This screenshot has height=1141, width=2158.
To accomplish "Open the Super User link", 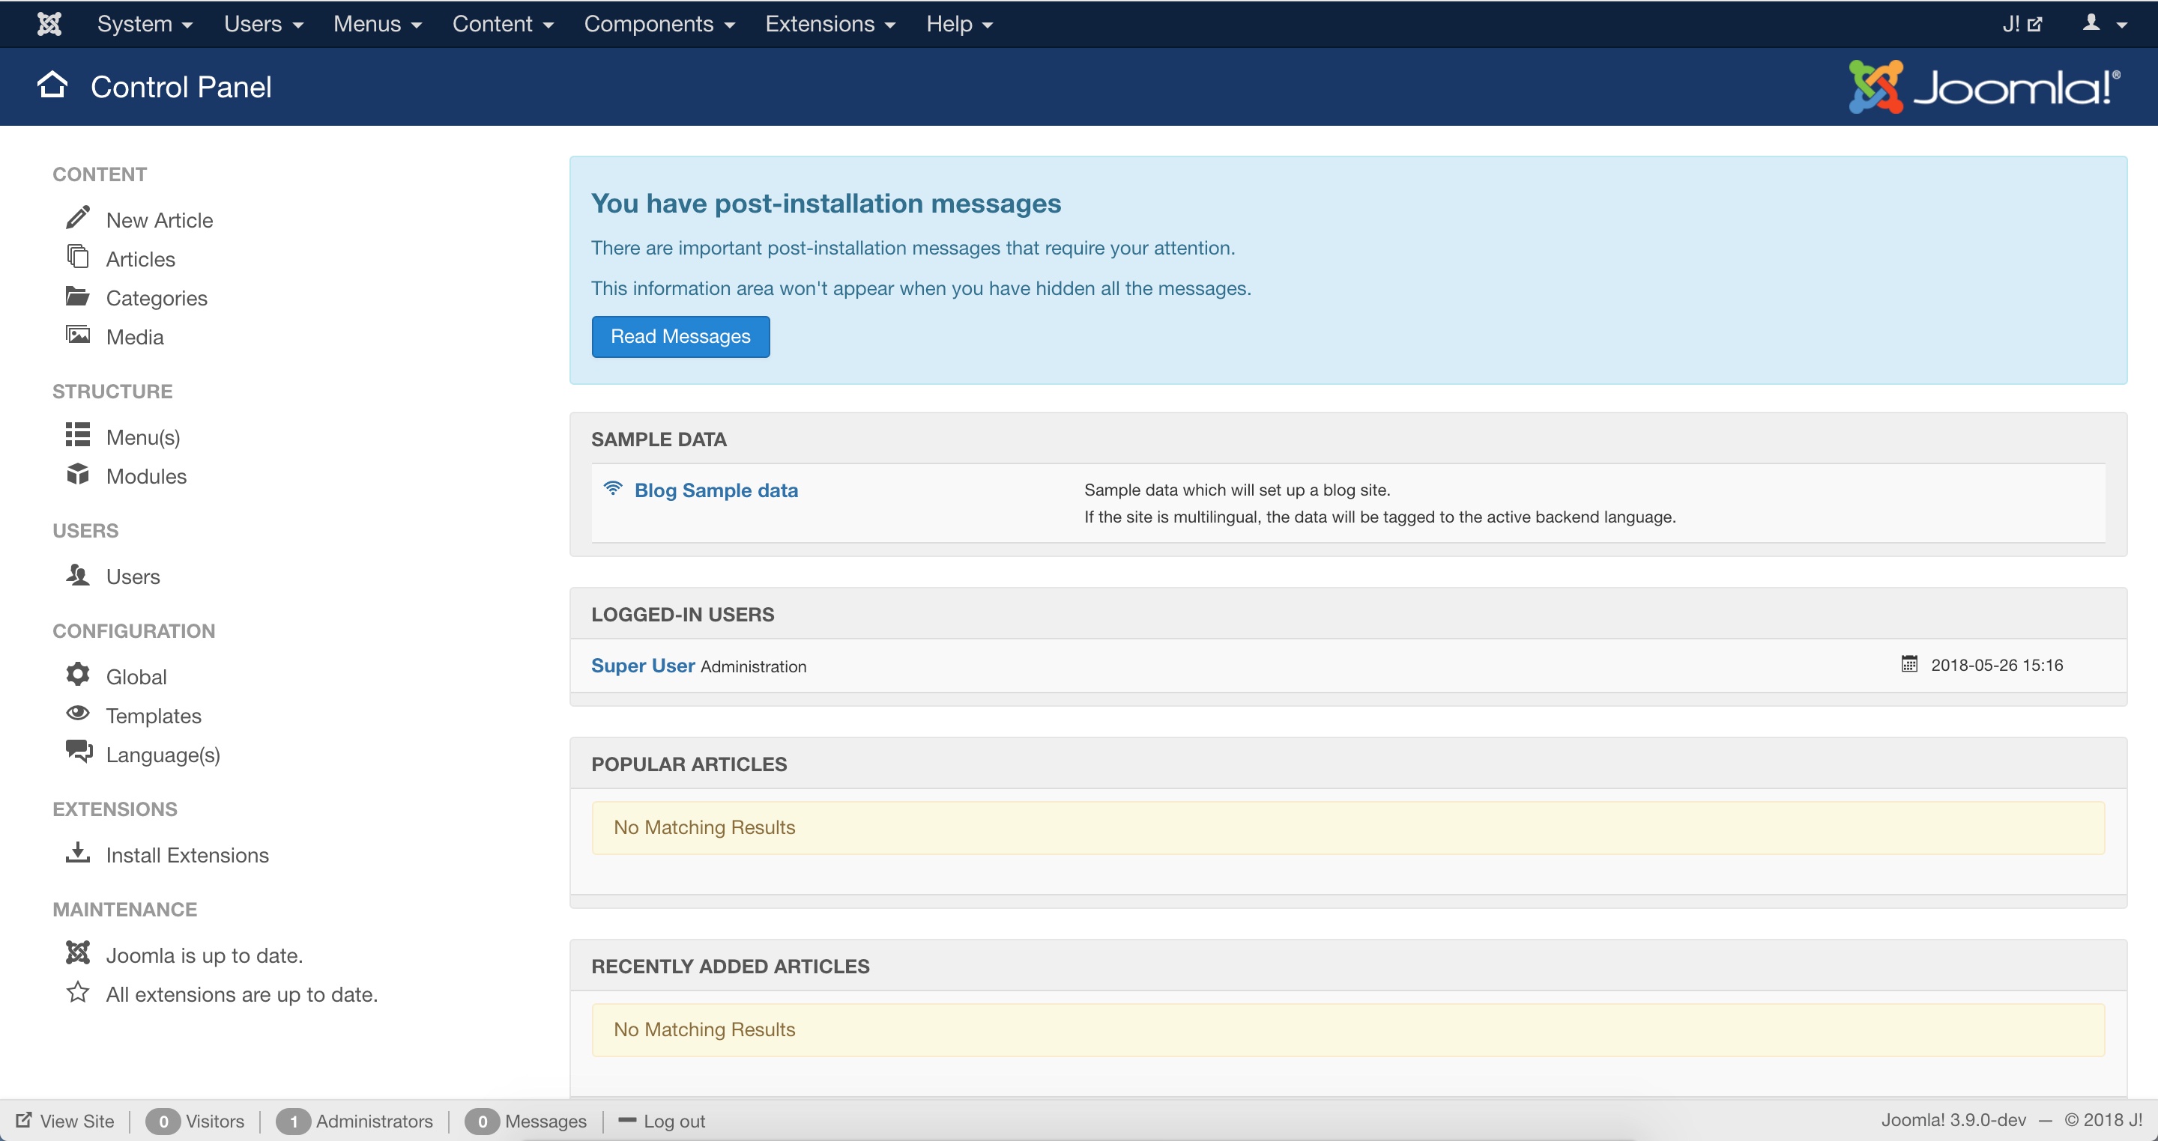I will [643, 666].
